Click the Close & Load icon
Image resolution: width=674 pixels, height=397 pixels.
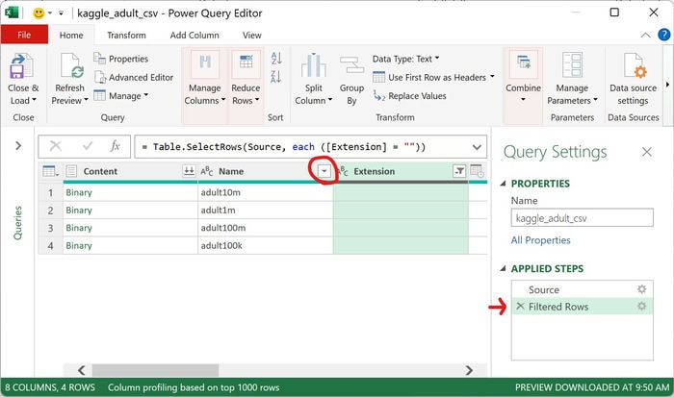coord(21,65)
